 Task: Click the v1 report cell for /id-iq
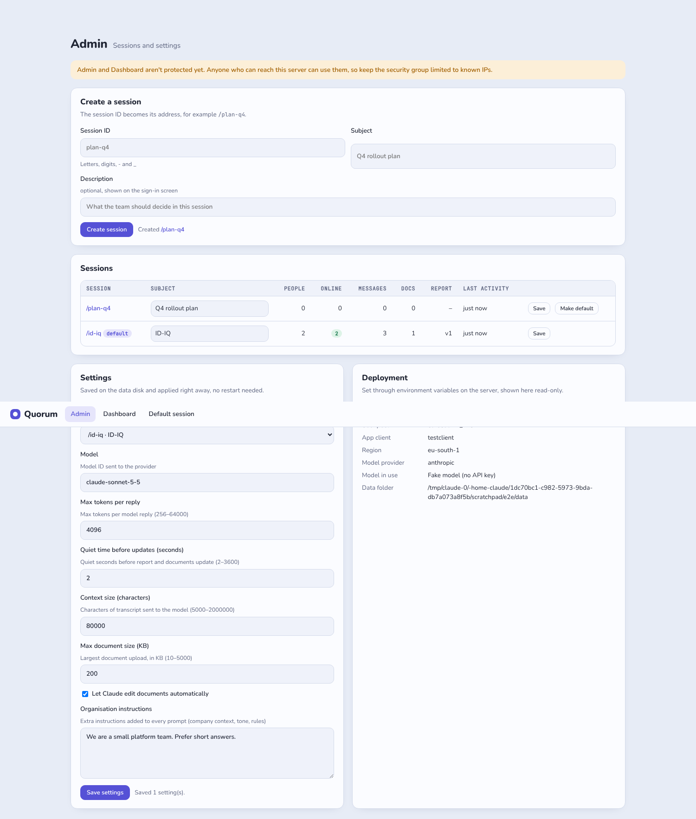[x=448, y=333]
